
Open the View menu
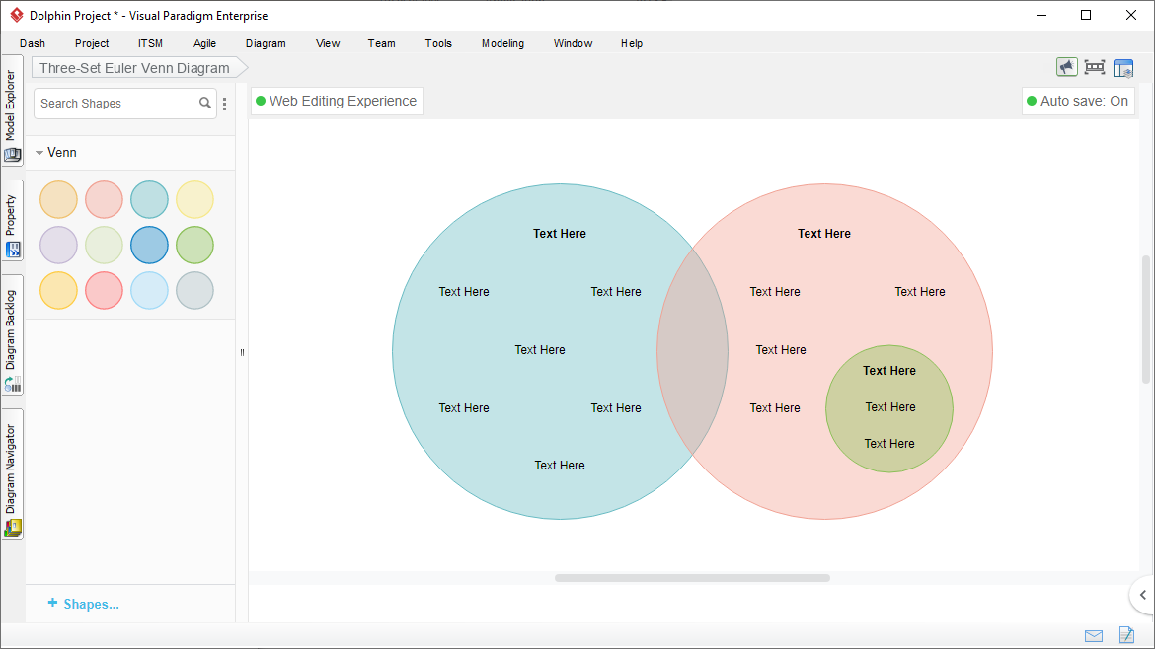328,43
